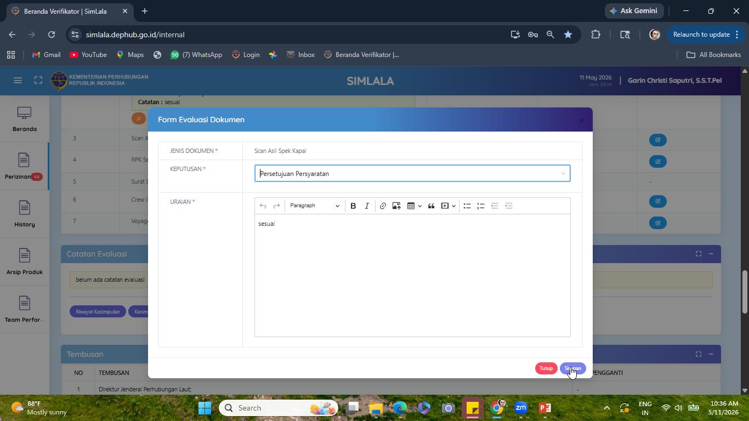Screen dimensions: 749x421
Task: Click Ask Gemini button
Action: [x=634, y=11]
